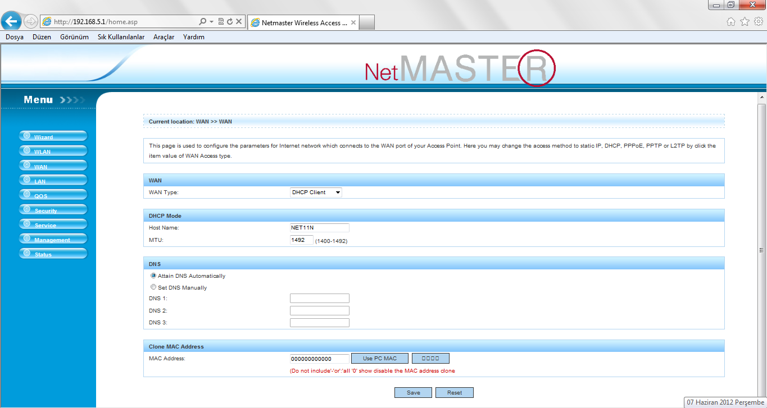Click the Host Name input field
The height and width of the screenshot is (408, 767).
[x=319, y=228]
